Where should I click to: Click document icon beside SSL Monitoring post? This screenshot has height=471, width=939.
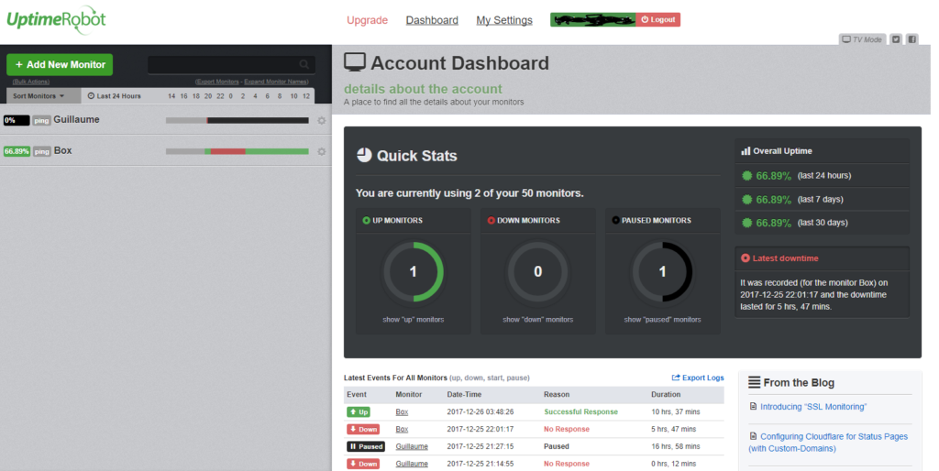[754, 406]
